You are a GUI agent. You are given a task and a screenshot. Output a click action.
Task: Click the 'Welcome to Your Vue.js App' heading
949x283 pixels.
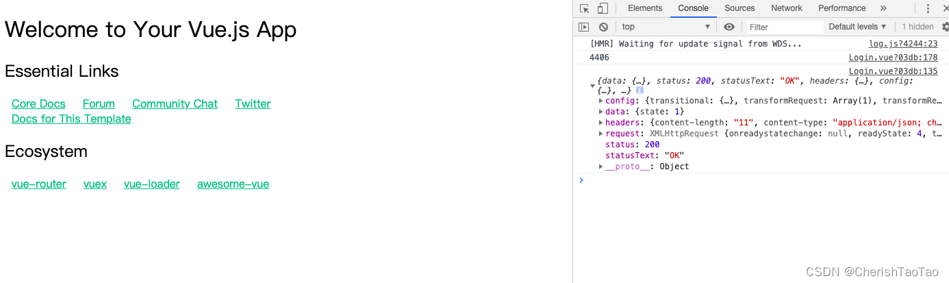point(151,29)
